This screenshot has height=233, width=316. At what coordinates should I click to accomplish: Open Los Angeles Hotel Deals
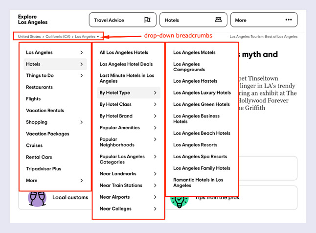click(126, 64)
